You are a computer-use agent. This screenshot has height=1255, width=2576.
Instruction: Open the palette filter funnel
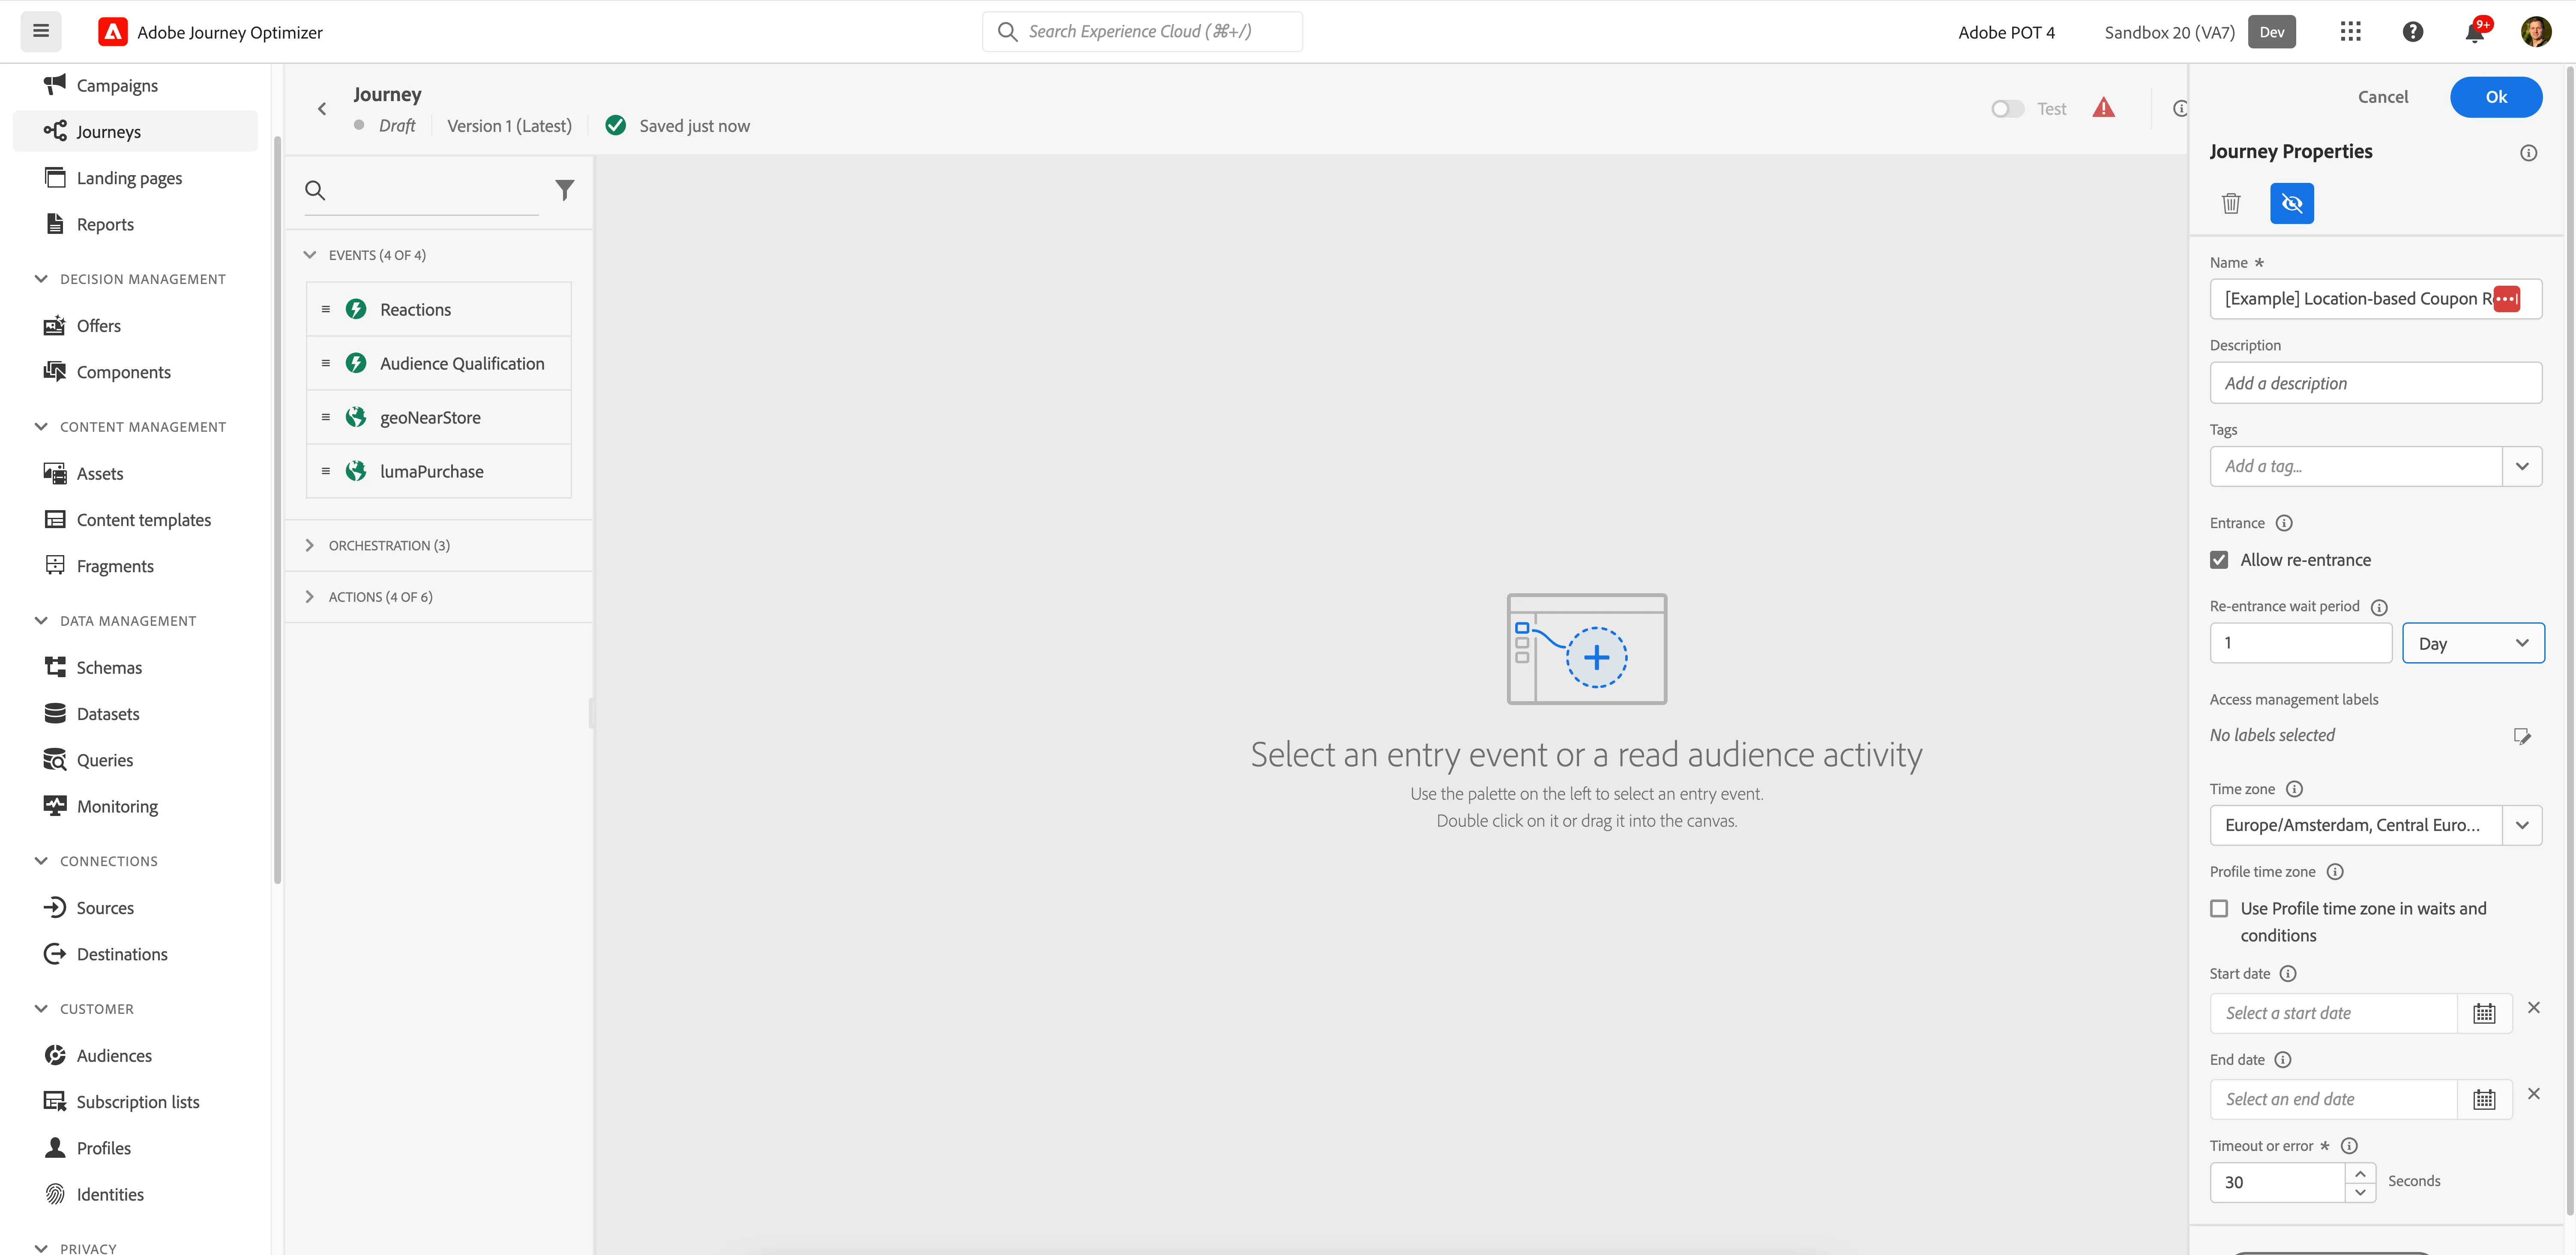pyautogui.click(x=565, y=190)
